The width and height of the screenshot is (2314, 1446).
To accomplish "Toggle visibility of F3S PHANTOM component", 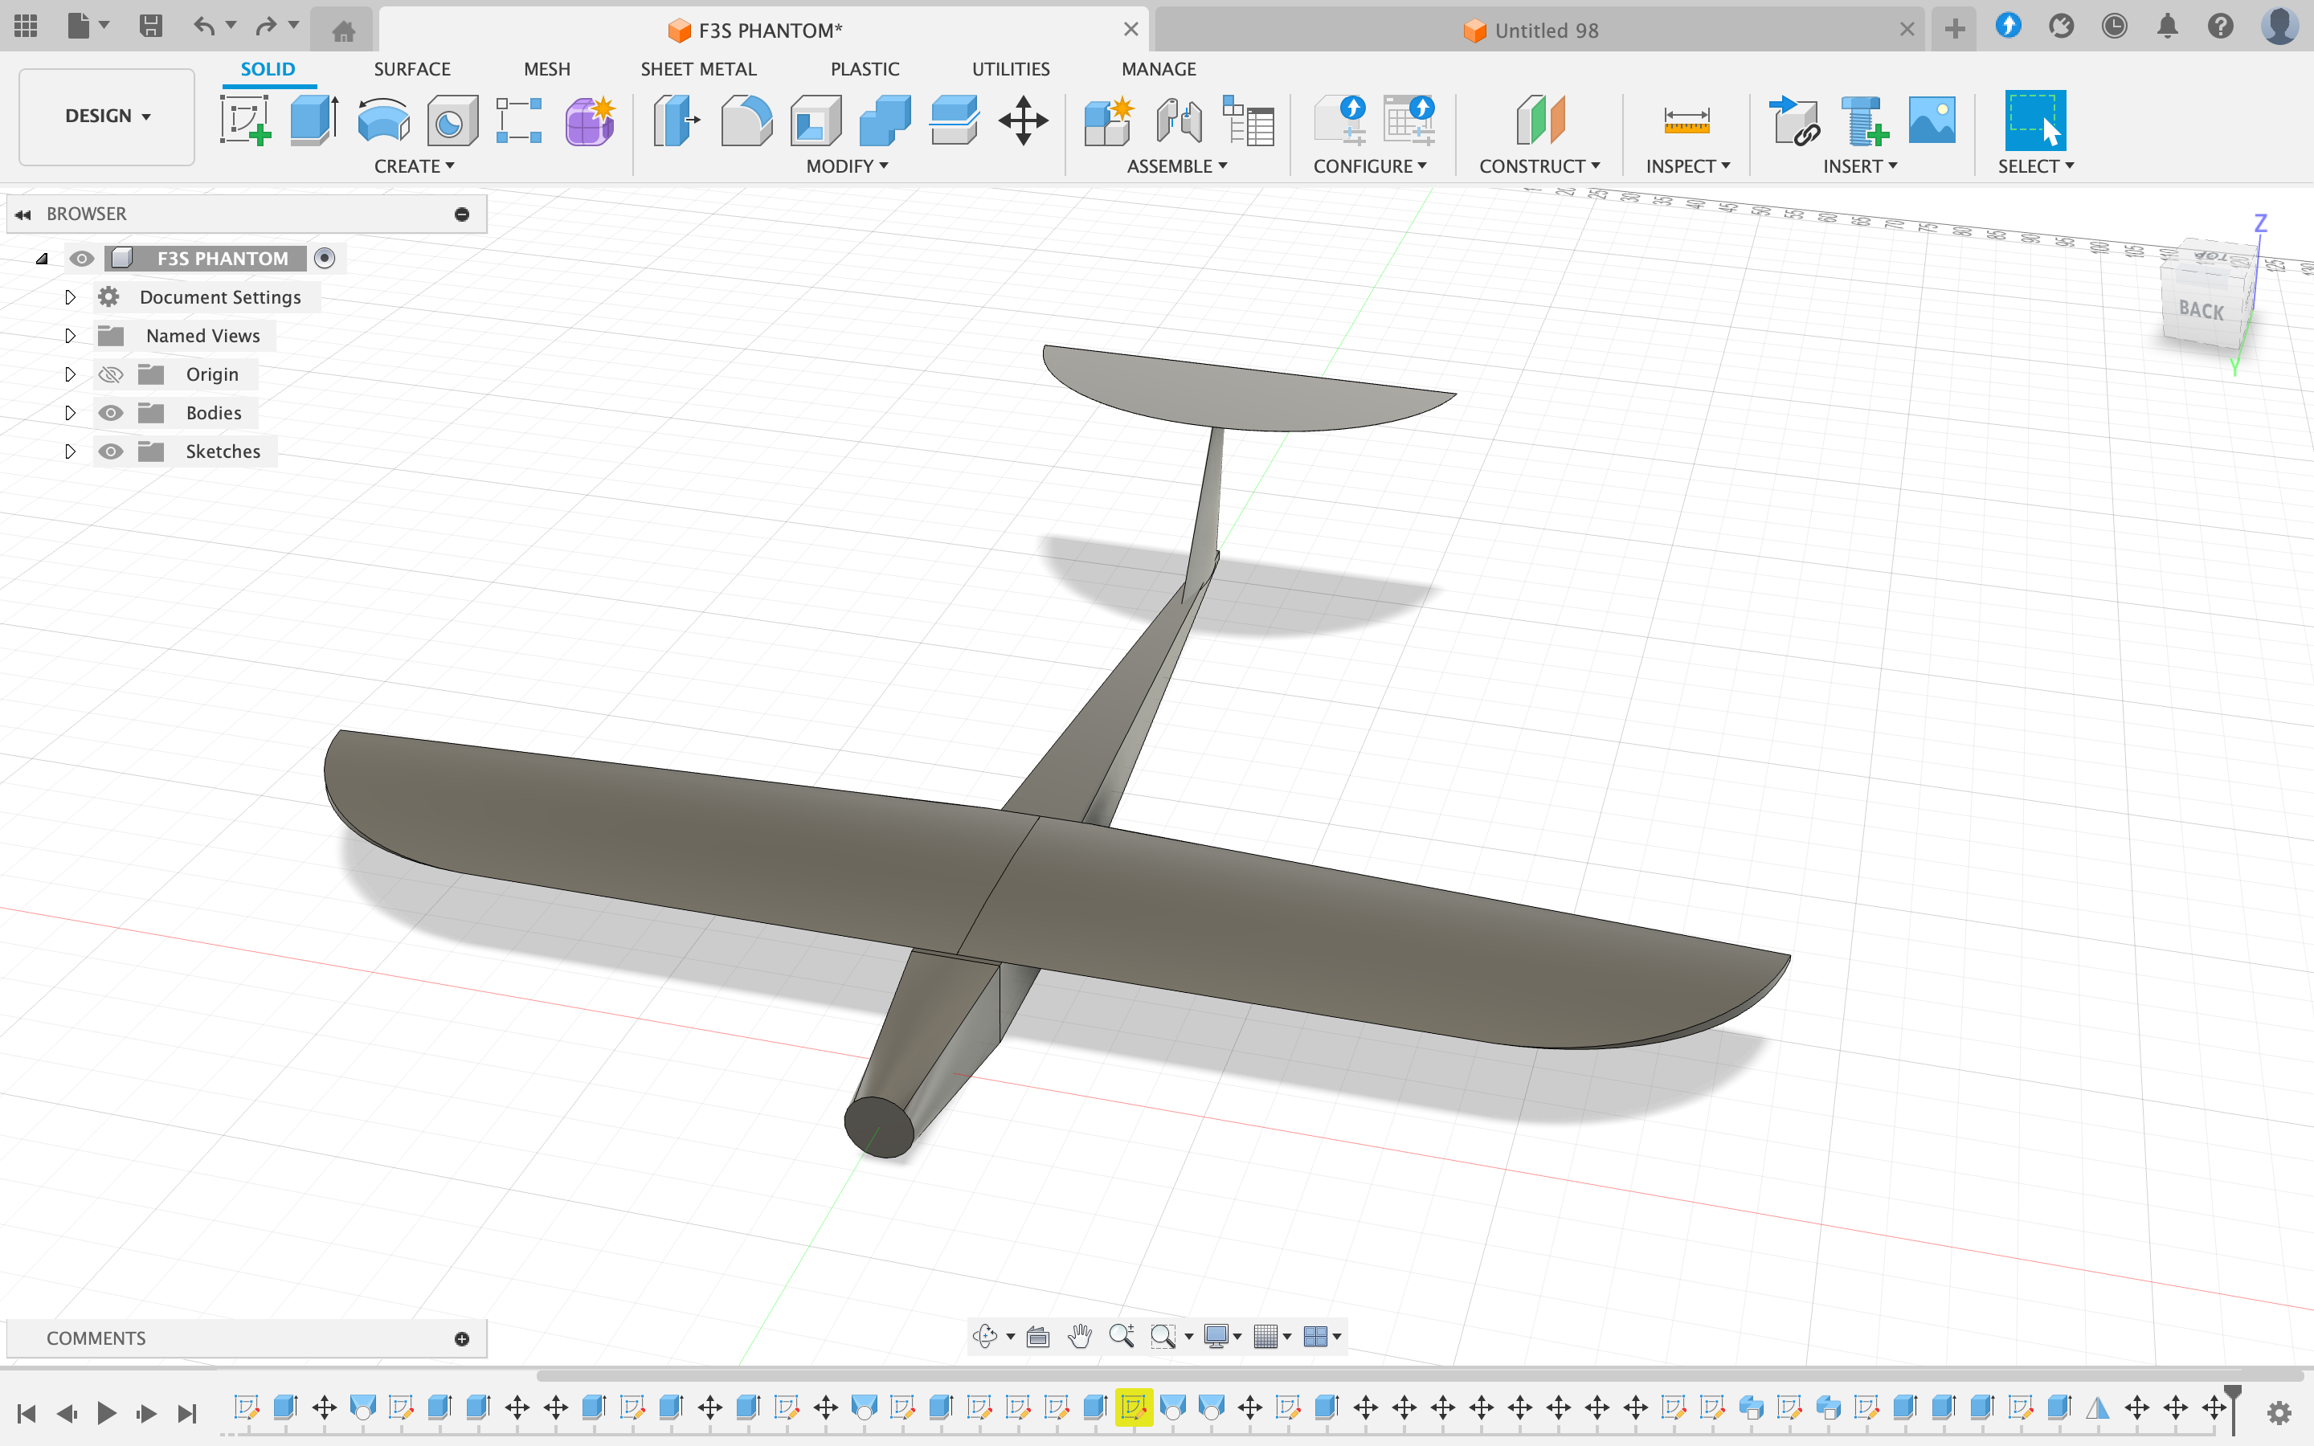I will click(81, 258).
